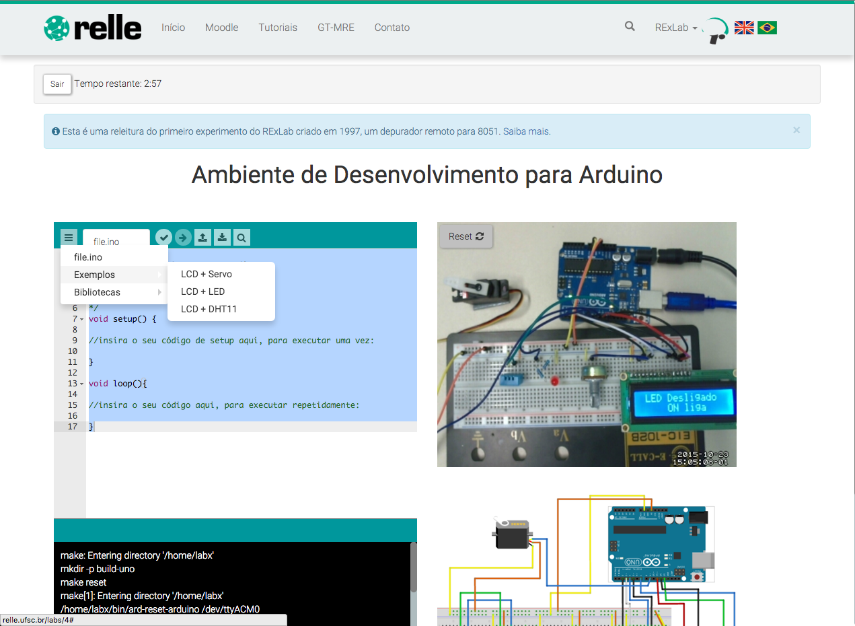
Task: Expand the Bibliotecas submenu
Action: [114, 292]
